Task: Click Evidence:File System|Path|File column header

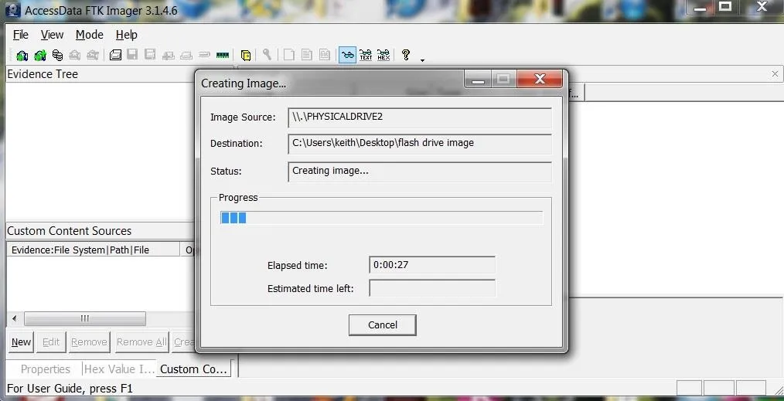Action: pyautogui.click(x=94, y=250)
